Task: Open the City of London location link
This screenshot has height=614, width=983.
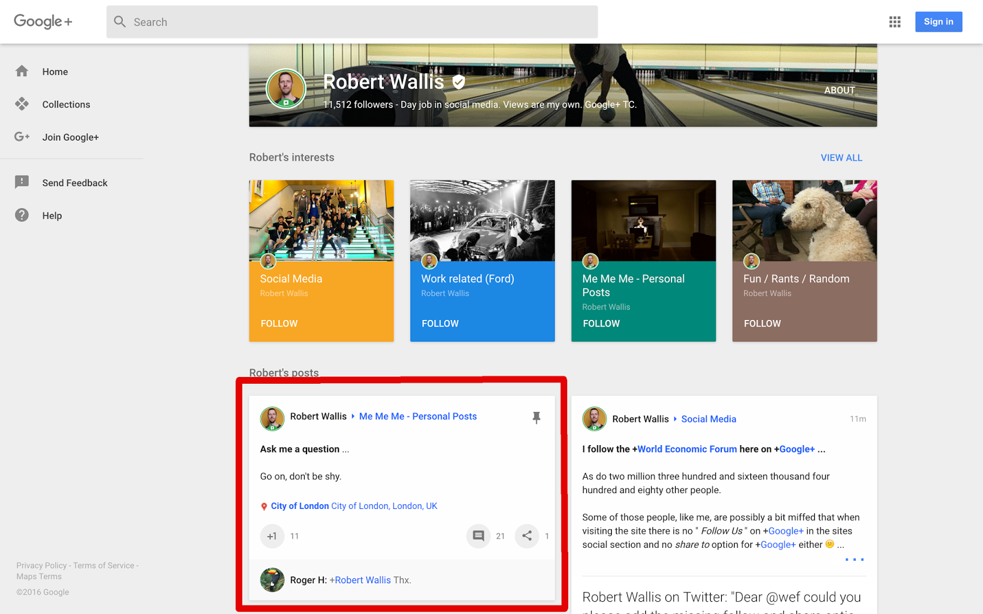Action: (x=354, y=506)
